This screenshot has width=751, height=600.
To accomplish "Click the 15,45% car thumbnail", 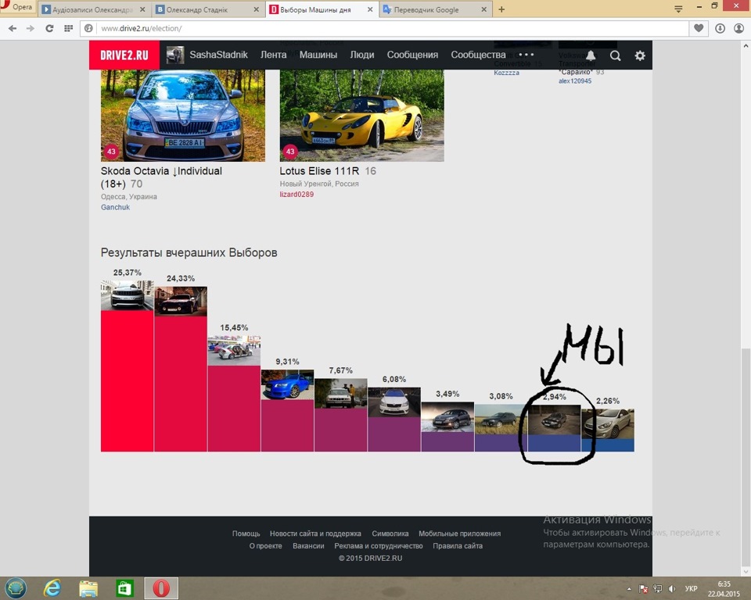I will click(x=234, y=350).
